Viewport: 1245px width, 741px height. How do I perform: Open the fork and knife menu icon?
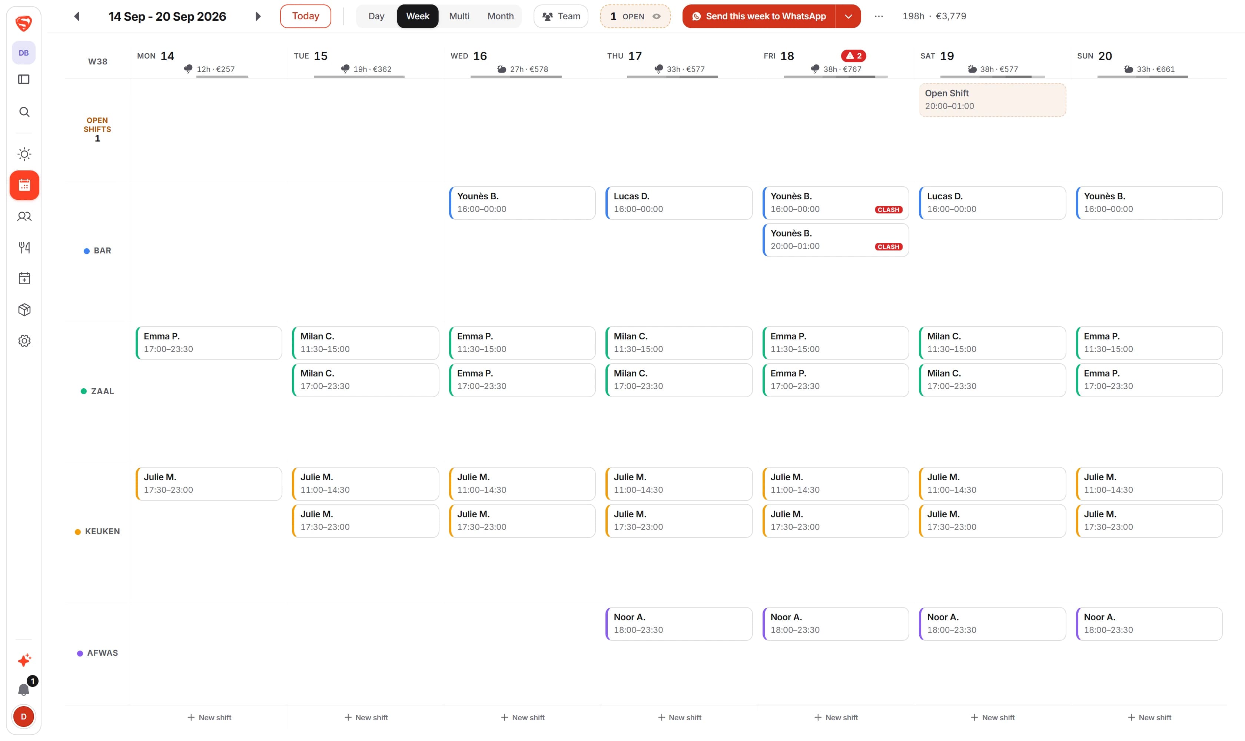tap(24, 247)
